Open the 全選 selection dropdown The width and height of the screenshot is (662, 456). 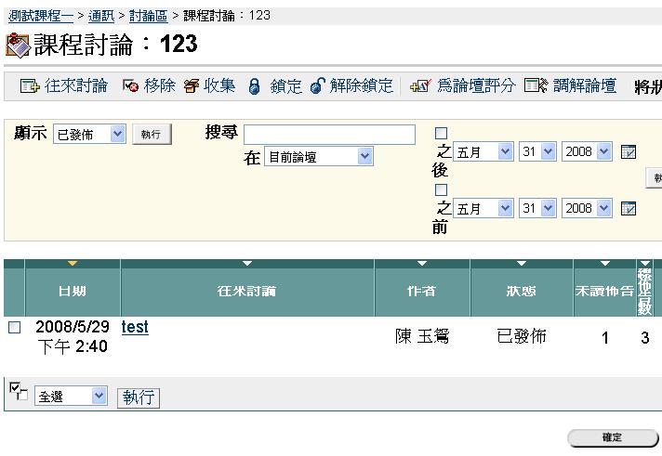(72, 397)
